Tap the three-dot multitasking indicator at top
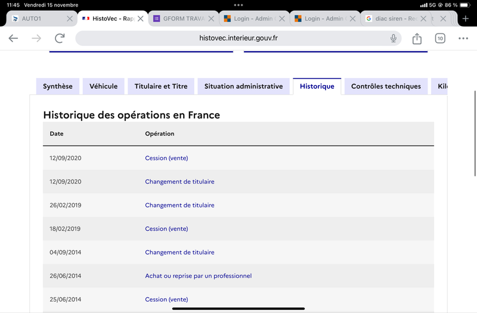The image size is (477, 313). click(238, 5)
